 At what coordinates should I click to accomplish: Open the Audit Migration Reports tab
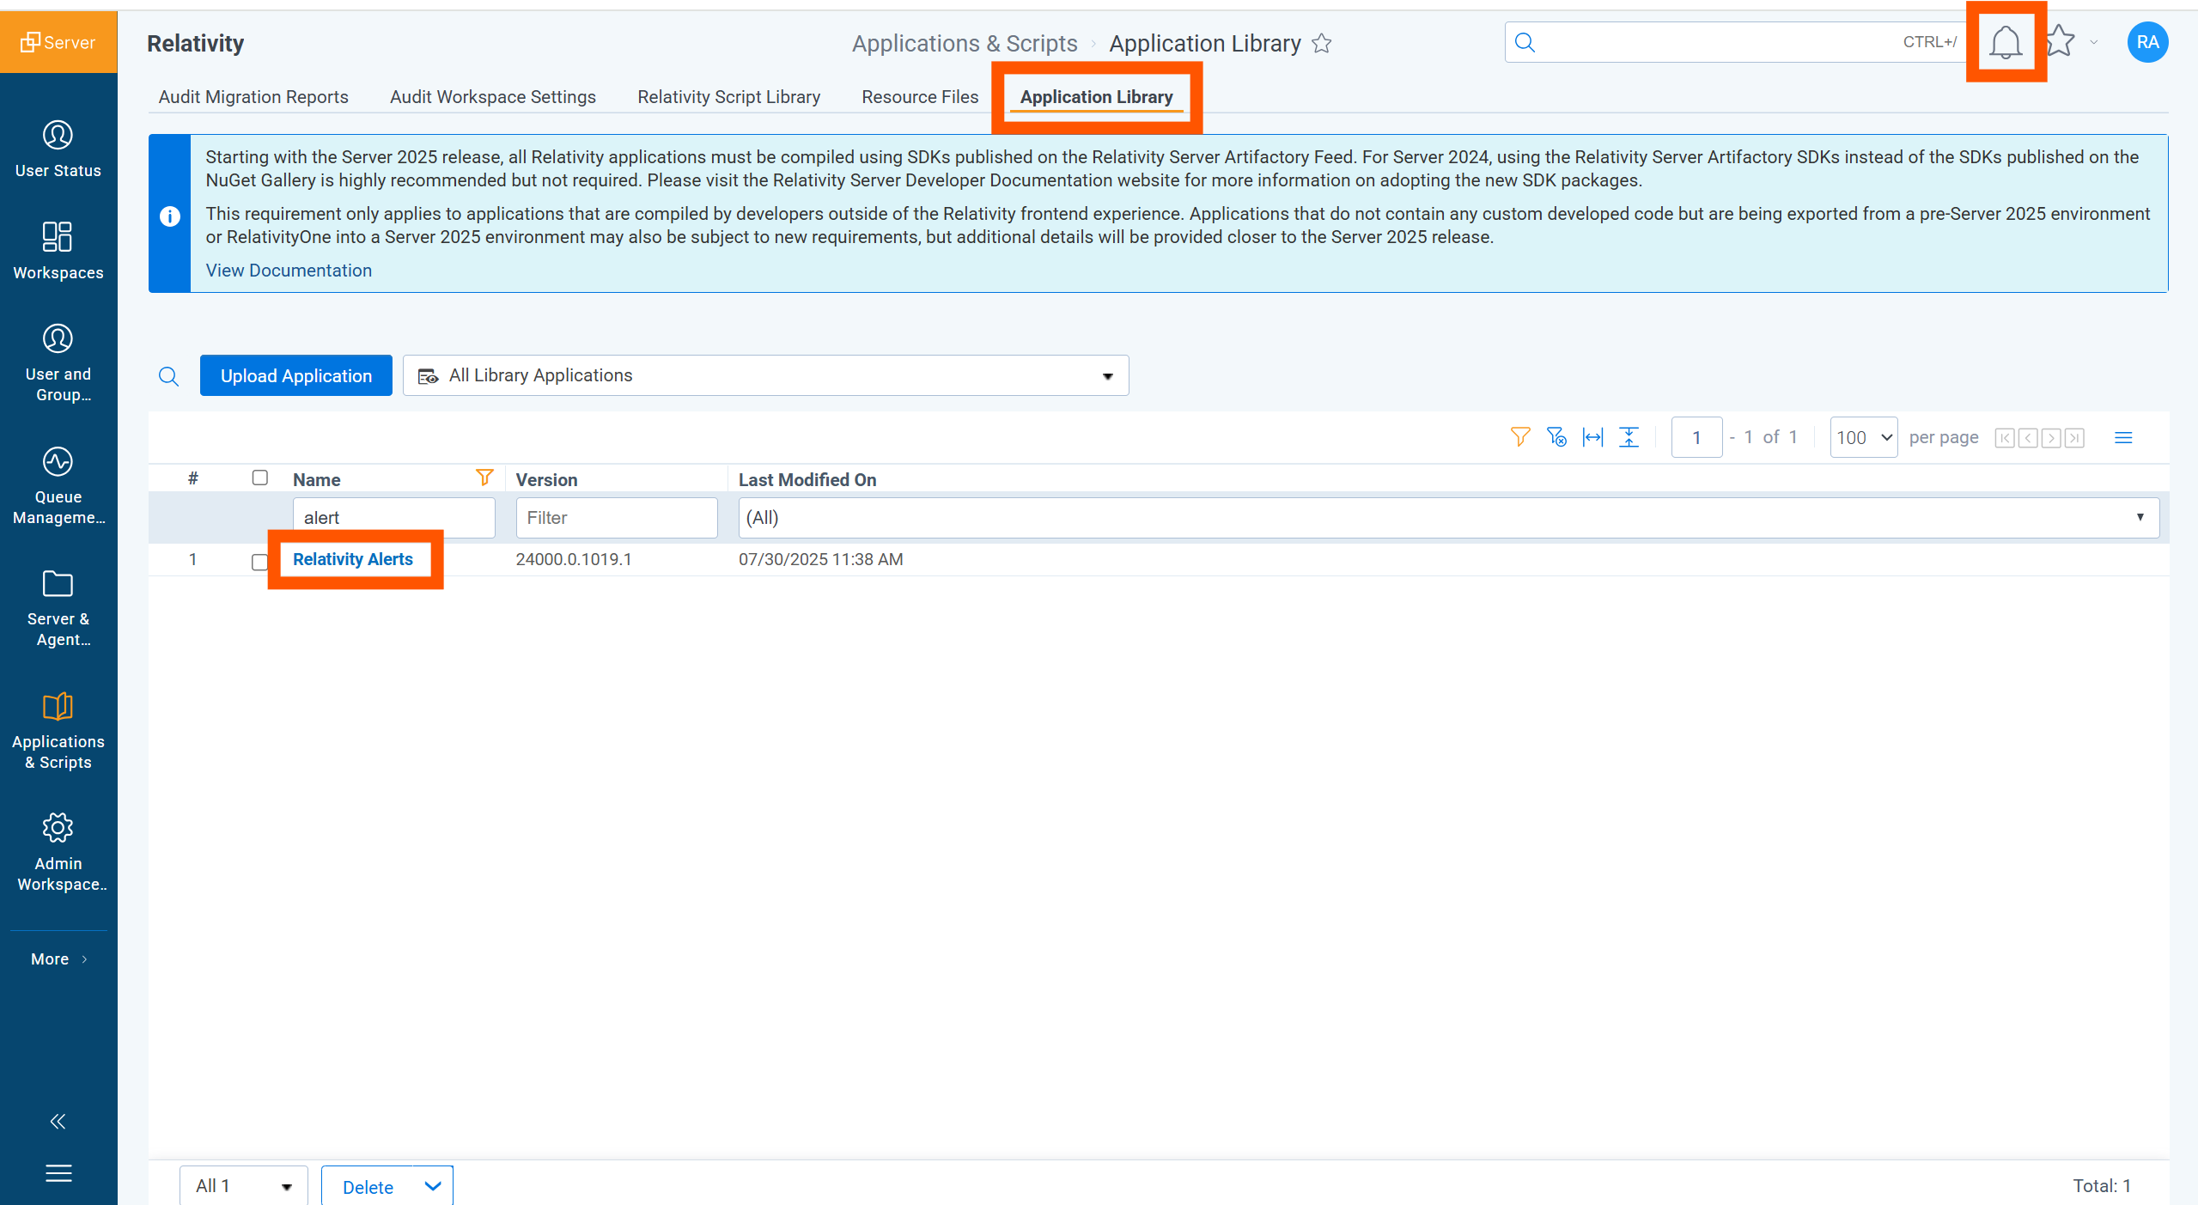253,97
